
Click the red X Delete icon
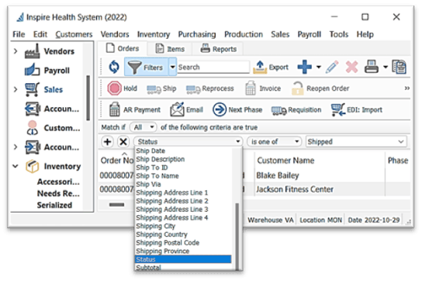[351, 67]
